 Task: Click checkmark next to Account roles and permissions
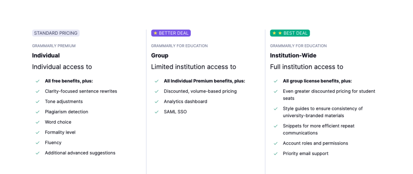275,143
